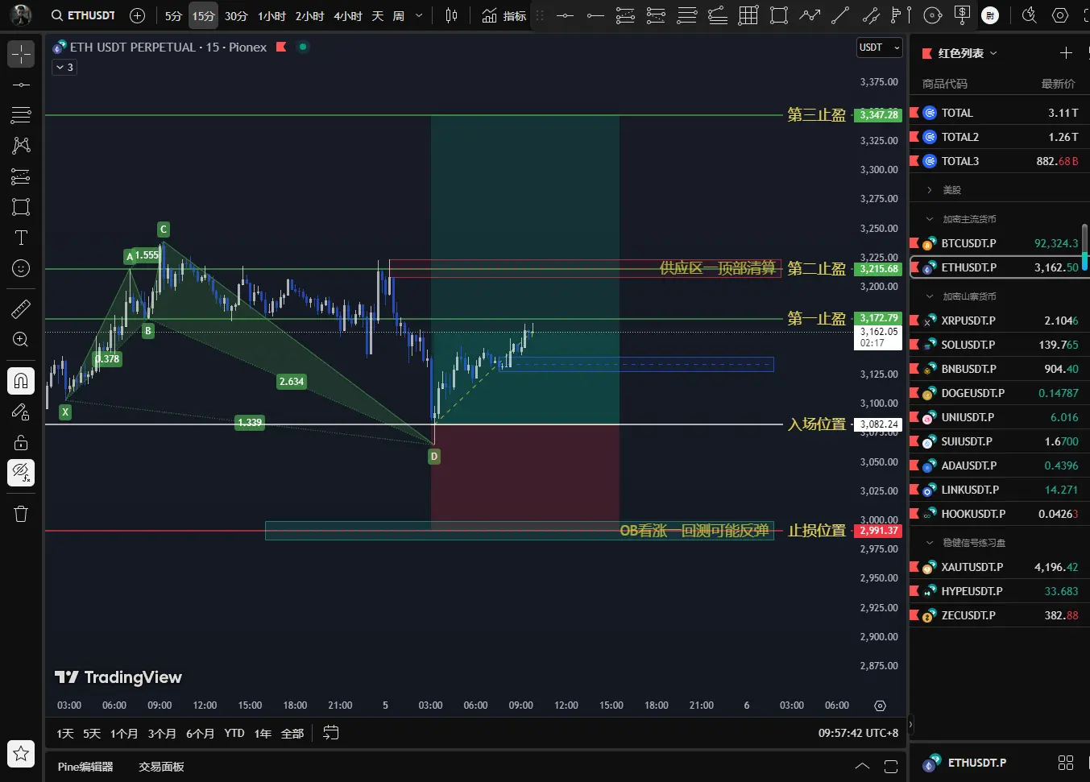Click the round 財 button in top bar
The height and width of the screenshot is (782, 1090).
coord(990,15)
